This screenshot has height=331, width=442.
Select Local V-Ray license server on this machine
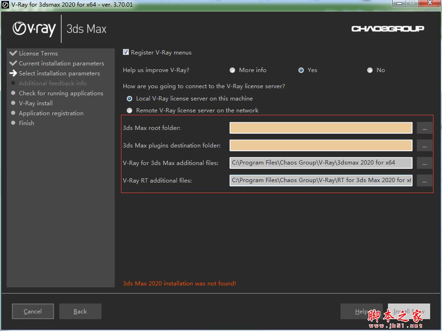tap(129, 99)
